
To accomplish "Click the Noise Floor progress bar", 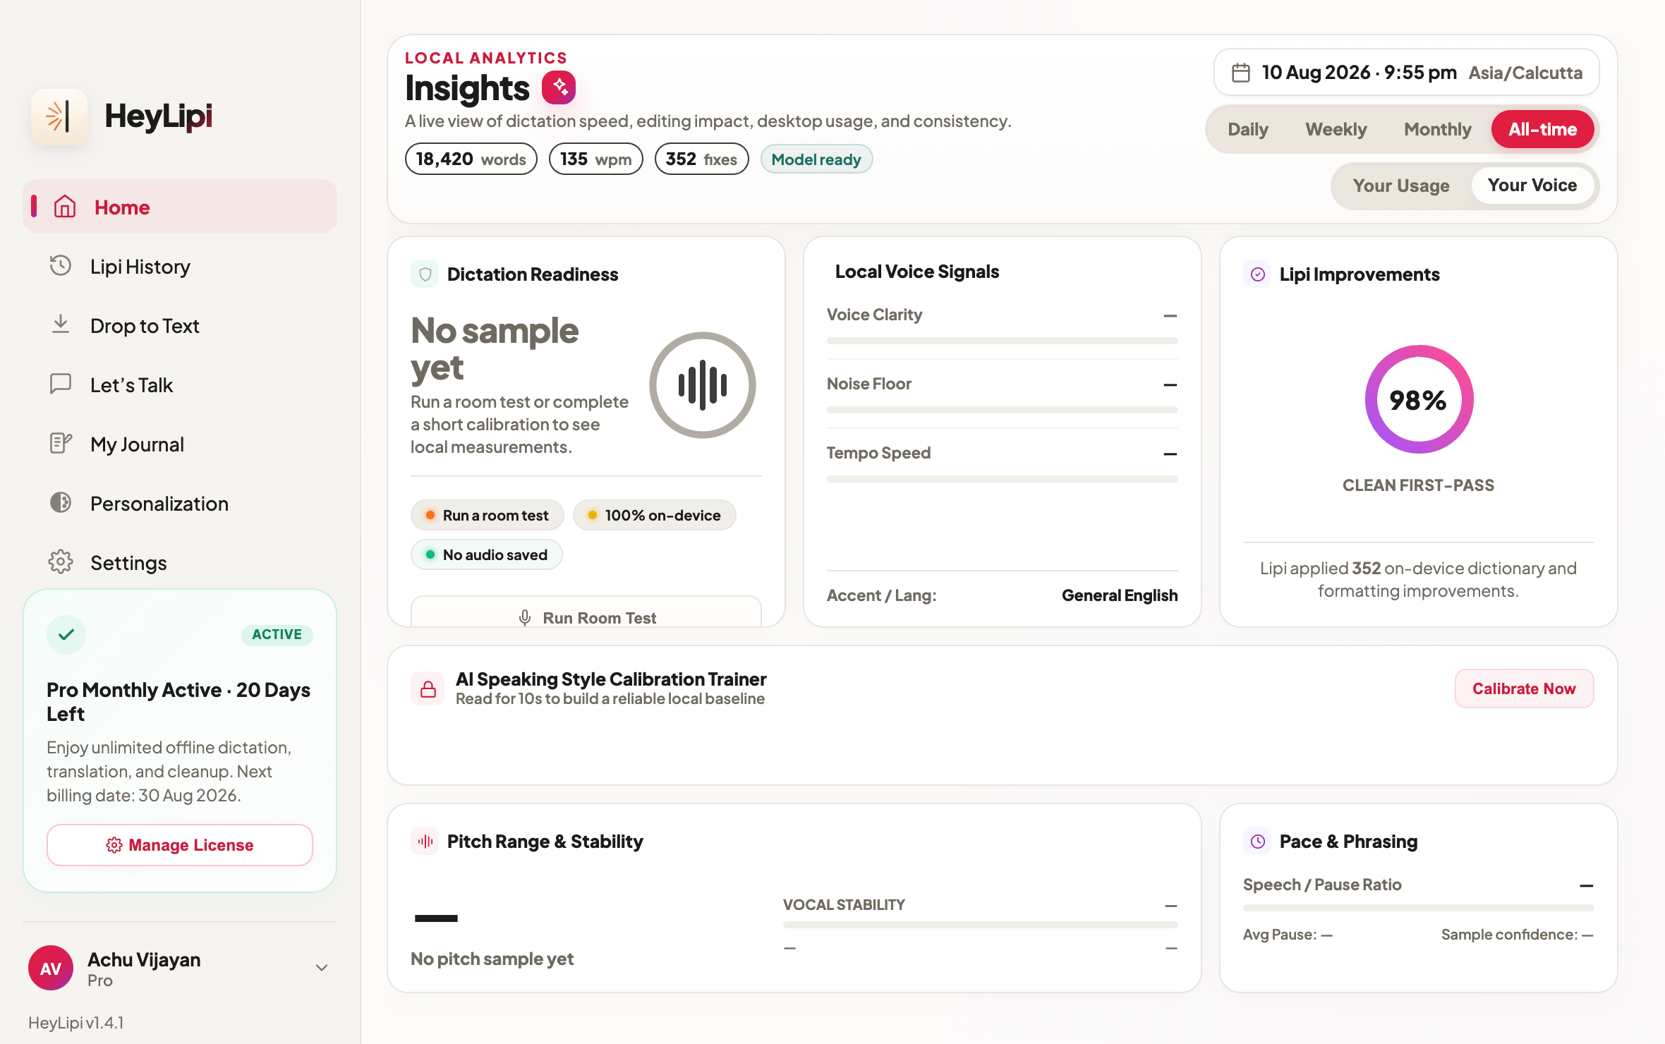I will [x=1003, y=410].
